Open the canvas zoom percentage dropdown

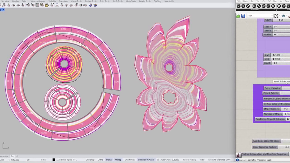click(x=271, y=16)
